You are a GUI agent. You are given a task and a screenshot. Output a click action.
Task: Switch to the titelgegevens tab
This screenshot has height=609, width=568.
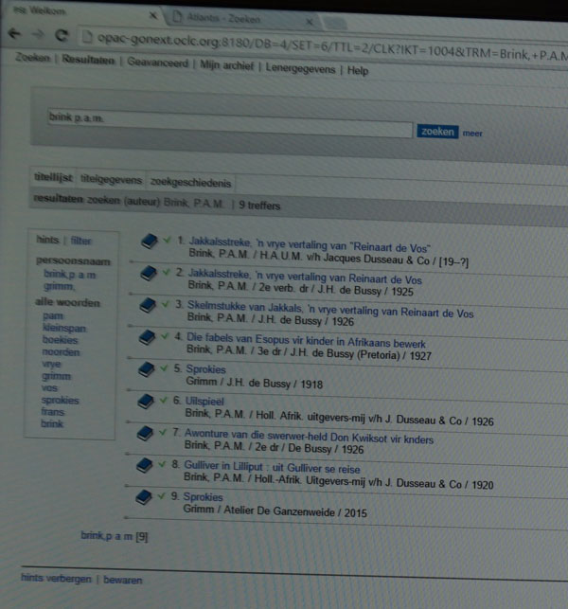(x=111, y=180)
